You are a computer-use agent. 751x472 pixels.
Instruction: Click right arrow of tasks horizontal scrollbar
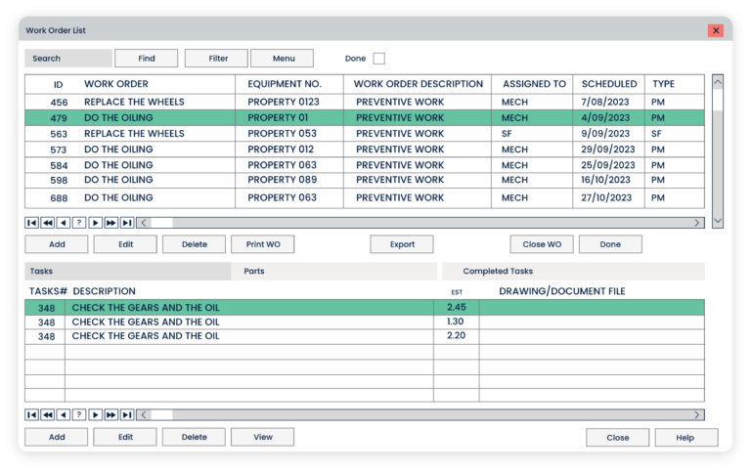(x=697, y=415)
